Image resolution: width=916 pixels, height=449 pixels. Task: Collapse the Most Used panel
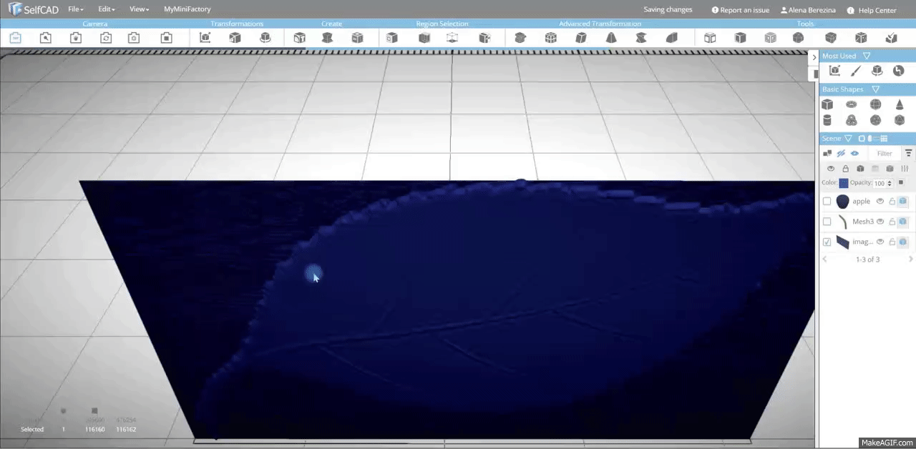[x=867, y=56]
